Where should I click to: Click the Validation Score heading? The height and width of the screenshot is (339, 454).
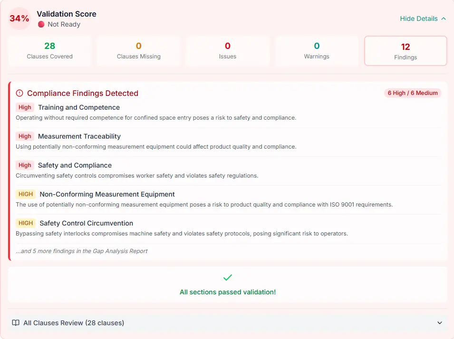(x=67, y=14)
